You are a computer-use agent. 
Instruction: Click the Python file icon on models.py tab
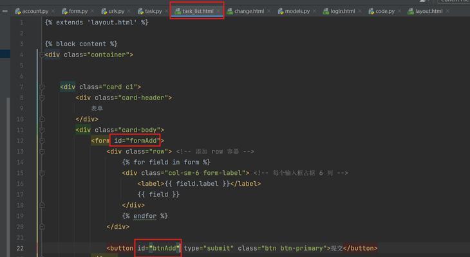click(x=281, y=12)
